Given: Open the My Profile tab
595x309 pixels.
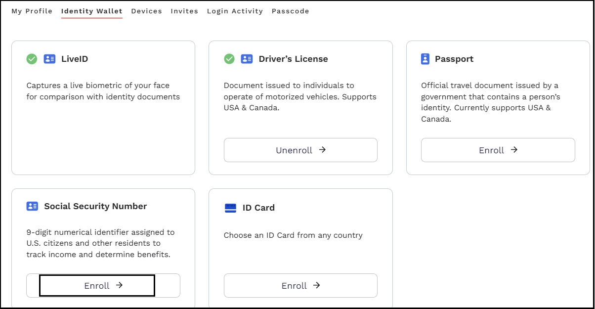Looking at the screenshot, I should coord(32,11).
